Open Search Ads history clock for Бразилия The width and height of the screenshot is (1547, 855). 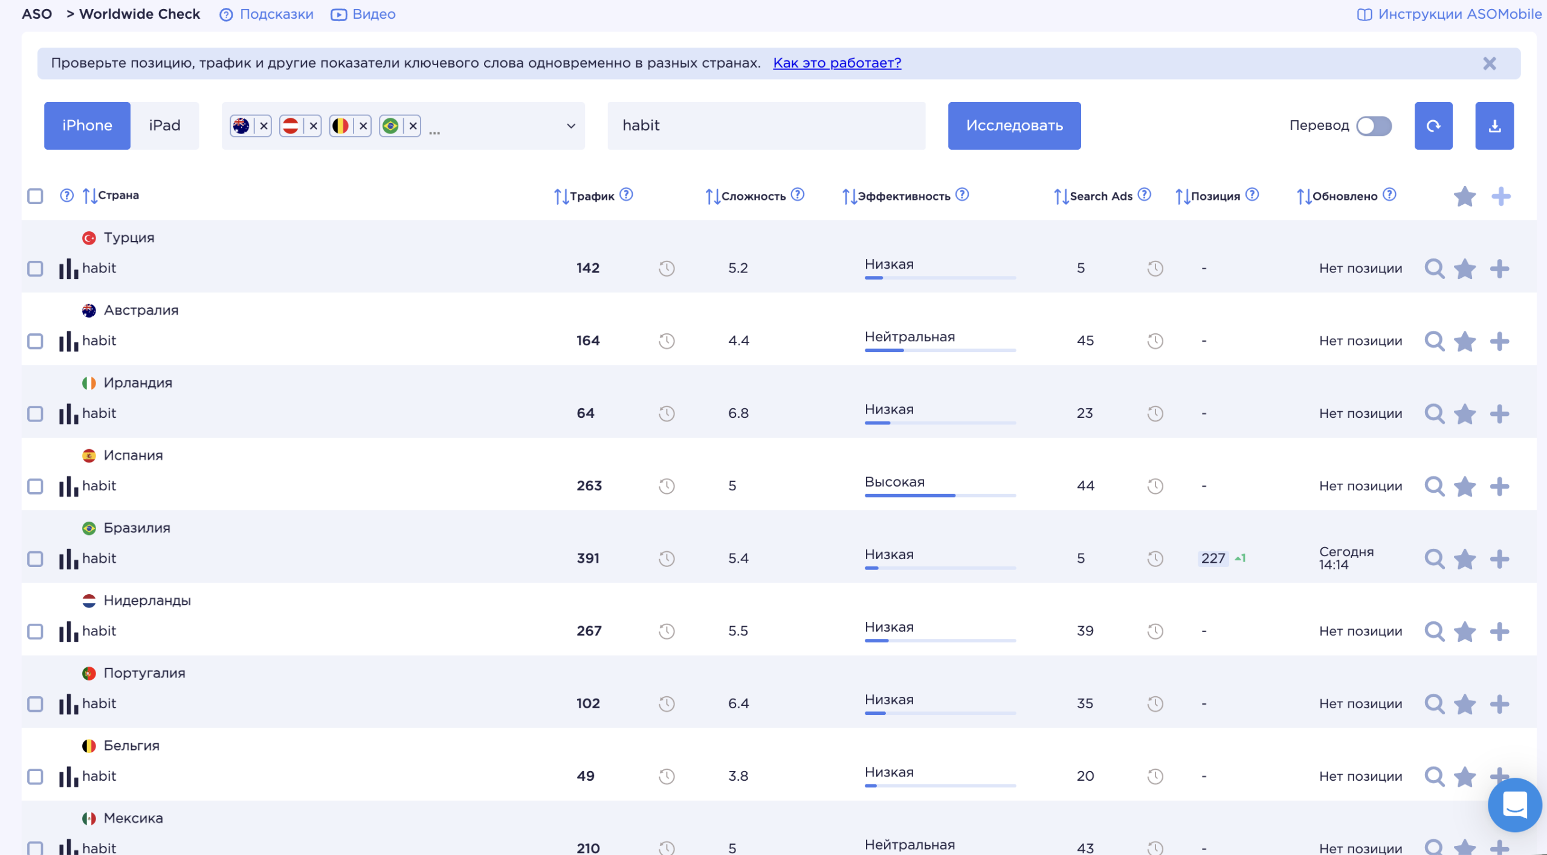coord(1155,559)
